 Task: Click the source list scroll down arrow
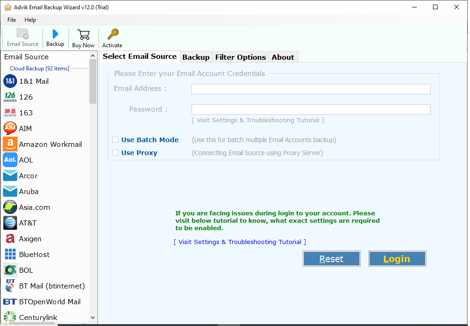[x=93, y=318]
